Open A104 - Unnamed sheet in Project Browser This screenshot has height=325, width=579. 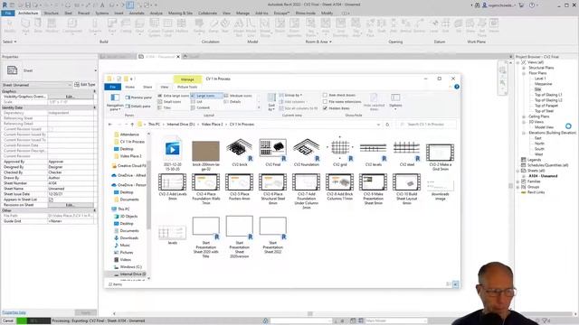543,176
